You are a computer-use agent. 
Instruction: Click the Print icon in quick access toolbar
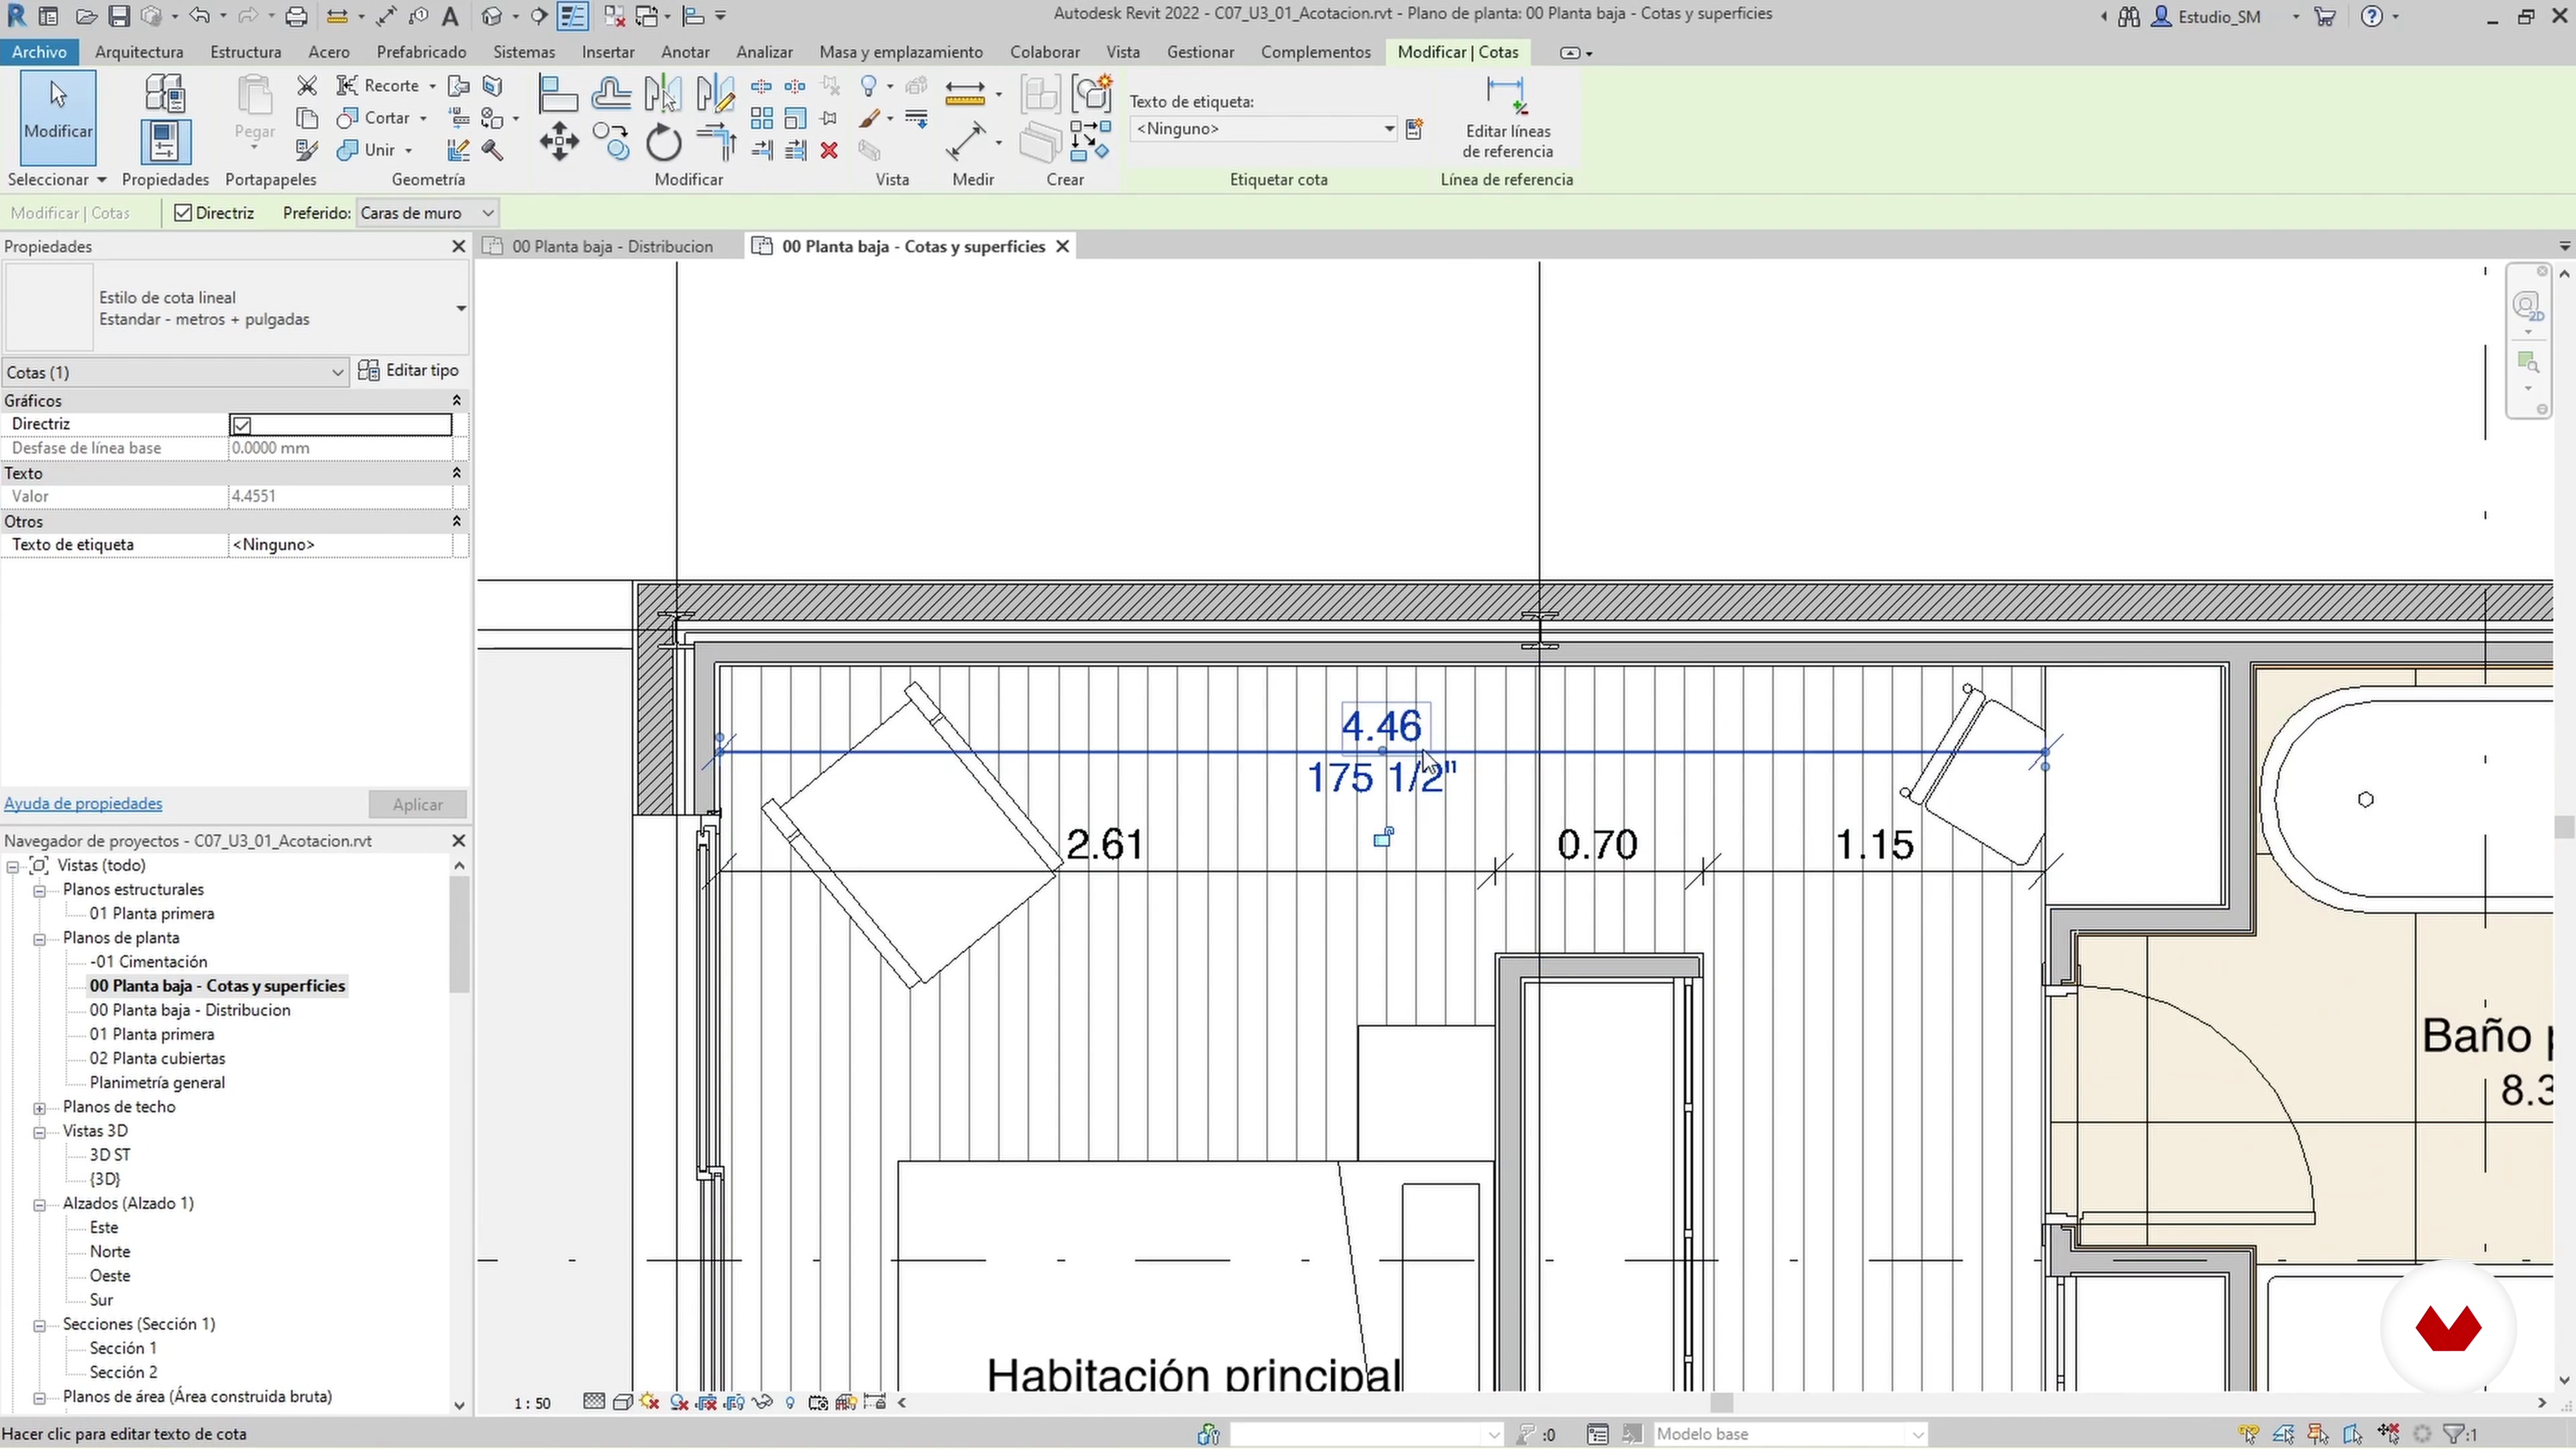[296, 16]
